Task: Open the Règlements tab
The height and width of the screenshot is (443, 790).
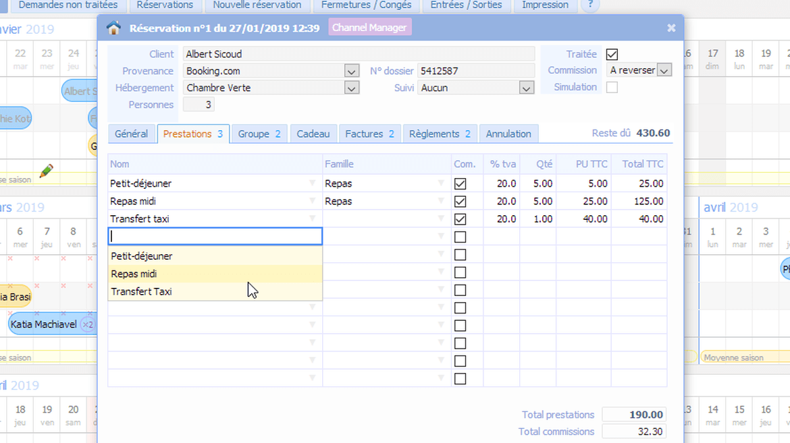Action: pyautogui.click(x=440, y=134)
